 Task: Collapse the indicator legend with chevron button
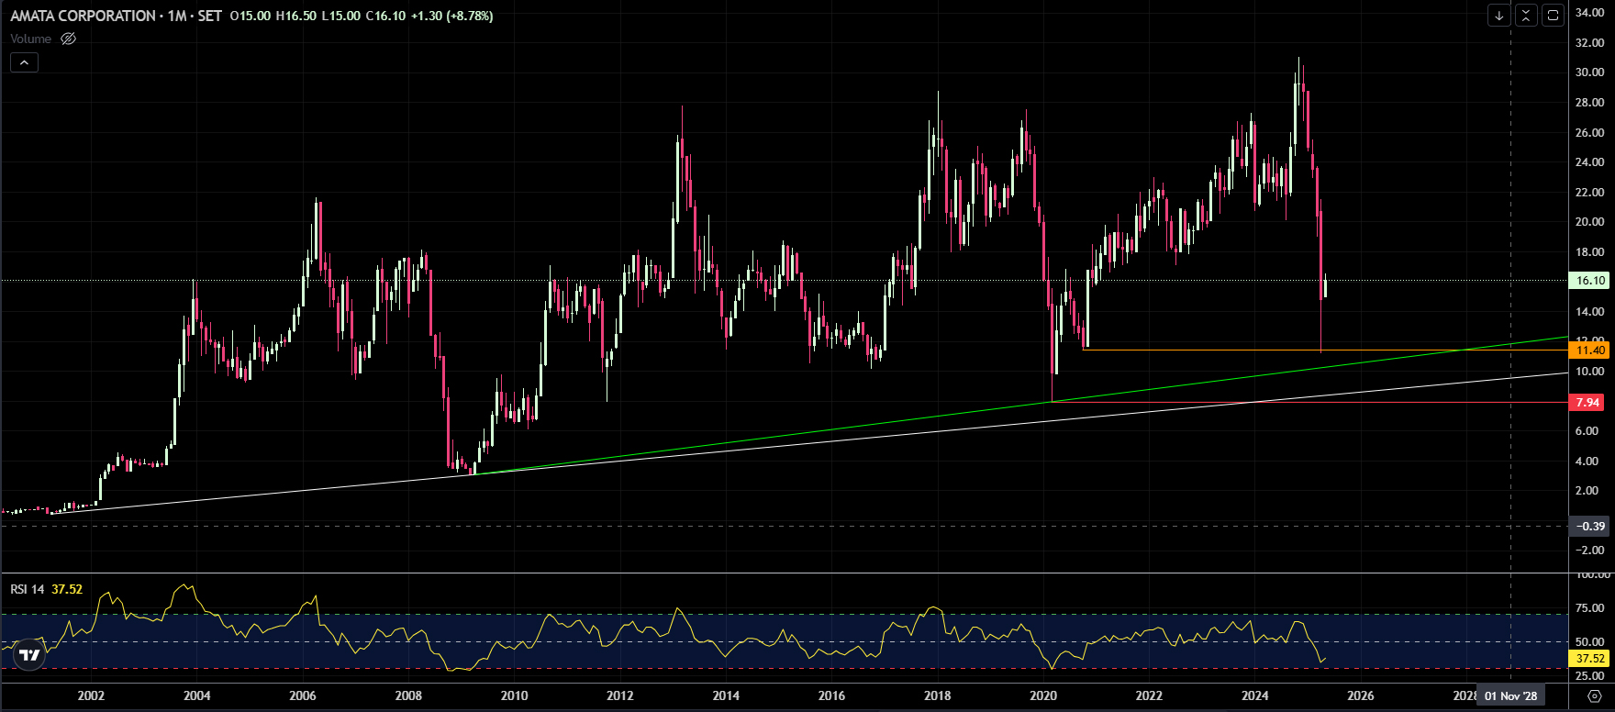(24, 62)
